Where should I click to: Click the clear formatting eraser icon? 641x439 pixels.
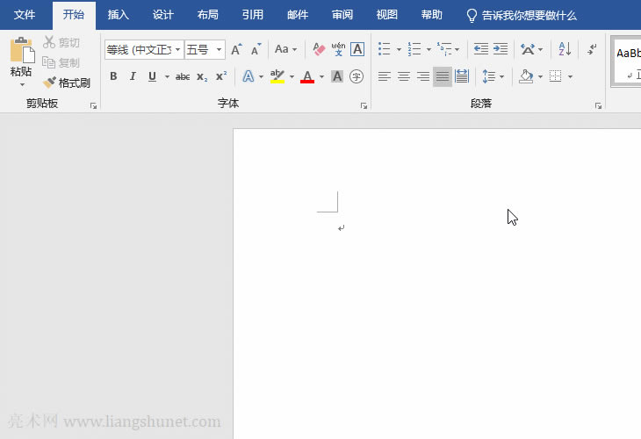(319, 50)
